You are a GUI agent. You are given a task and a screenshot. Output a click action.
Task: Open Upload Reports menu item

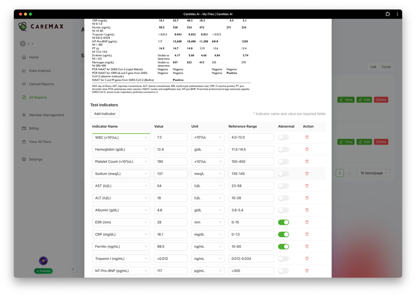click(42, 84)
